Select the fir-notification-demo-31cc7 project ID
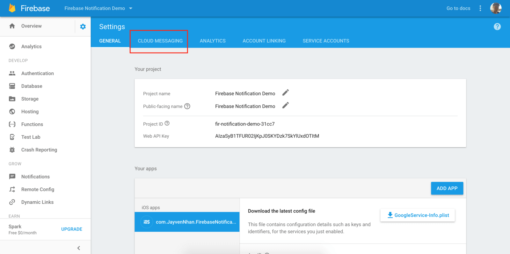This screenshot has height=254, width=510. click(x=245, y=124)
